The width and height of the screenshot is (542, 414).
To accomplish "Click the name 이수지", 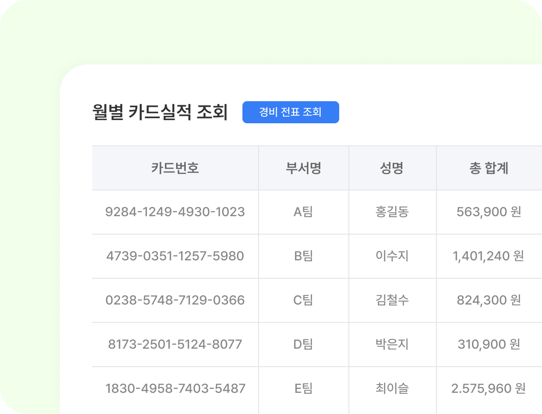I will 392,256.
